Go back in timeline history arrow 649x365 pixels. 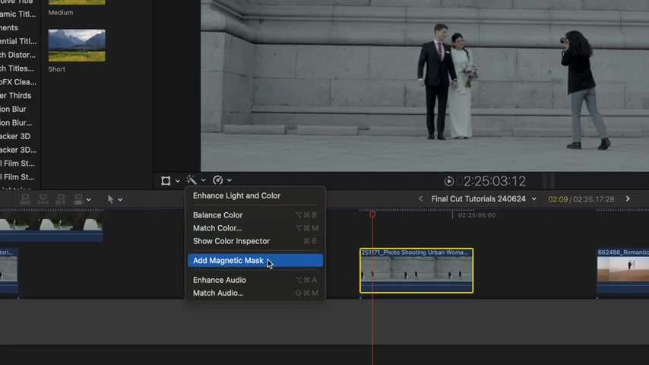pos(420,199)
